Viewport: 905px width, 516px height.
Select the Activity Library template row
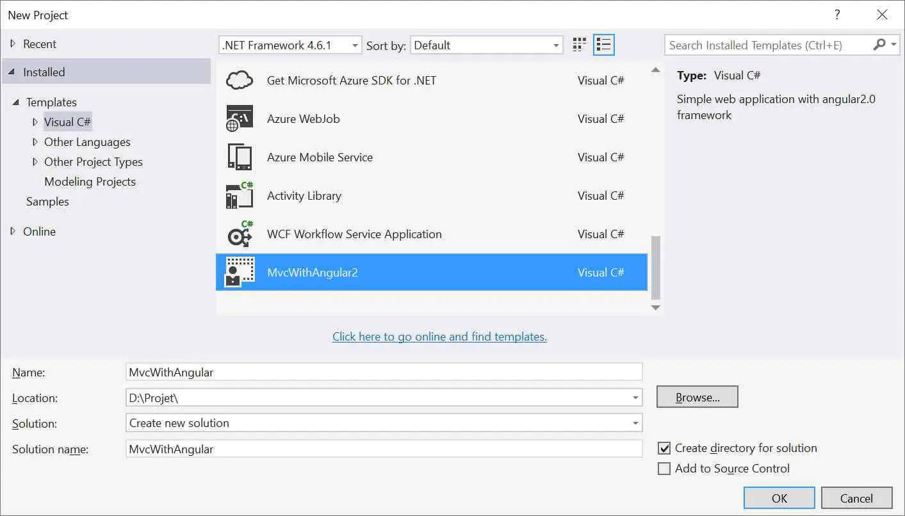coord(432,195)
